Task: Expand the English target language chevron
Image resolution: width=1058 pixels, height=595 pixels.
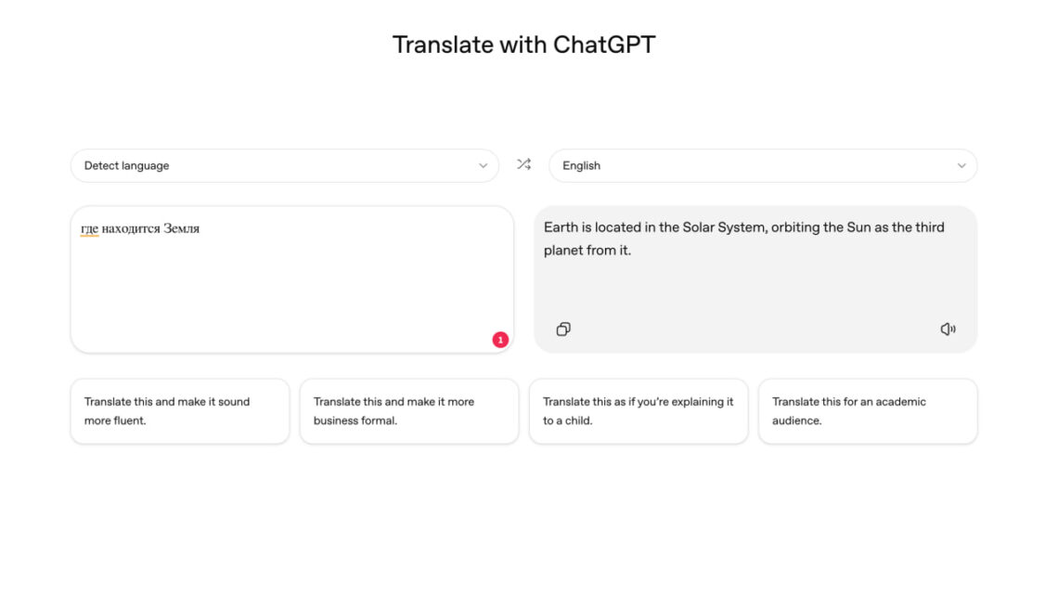Action: 961,166
